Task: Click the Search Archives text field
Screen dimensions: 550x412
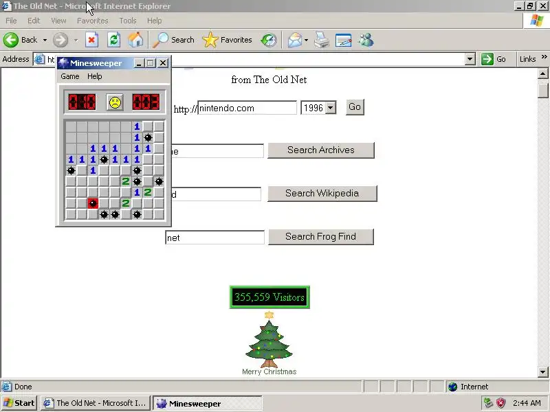Action: [x=217, y=151]
